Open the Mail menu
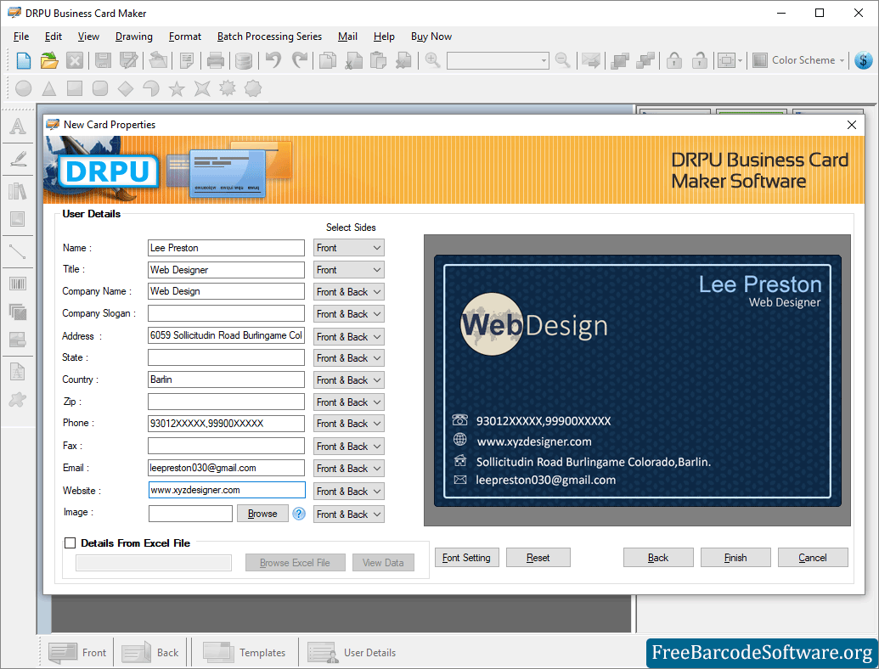This screenshot has height=669, width=879. click(x=347, y=37)
